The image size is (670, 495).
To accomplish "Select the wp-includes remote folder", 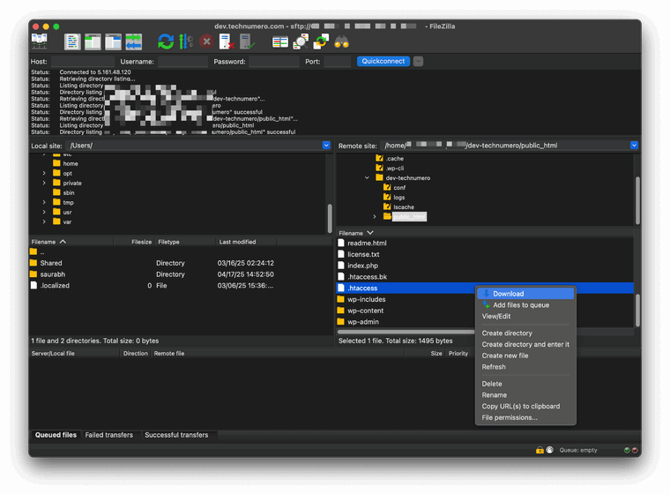I will pos(366,299).
